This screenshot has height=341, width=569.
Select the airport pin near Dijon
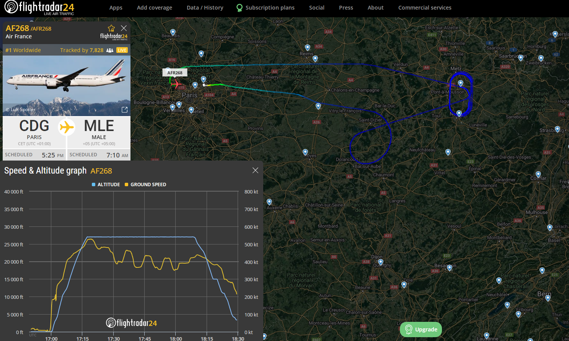click(381, 262)
